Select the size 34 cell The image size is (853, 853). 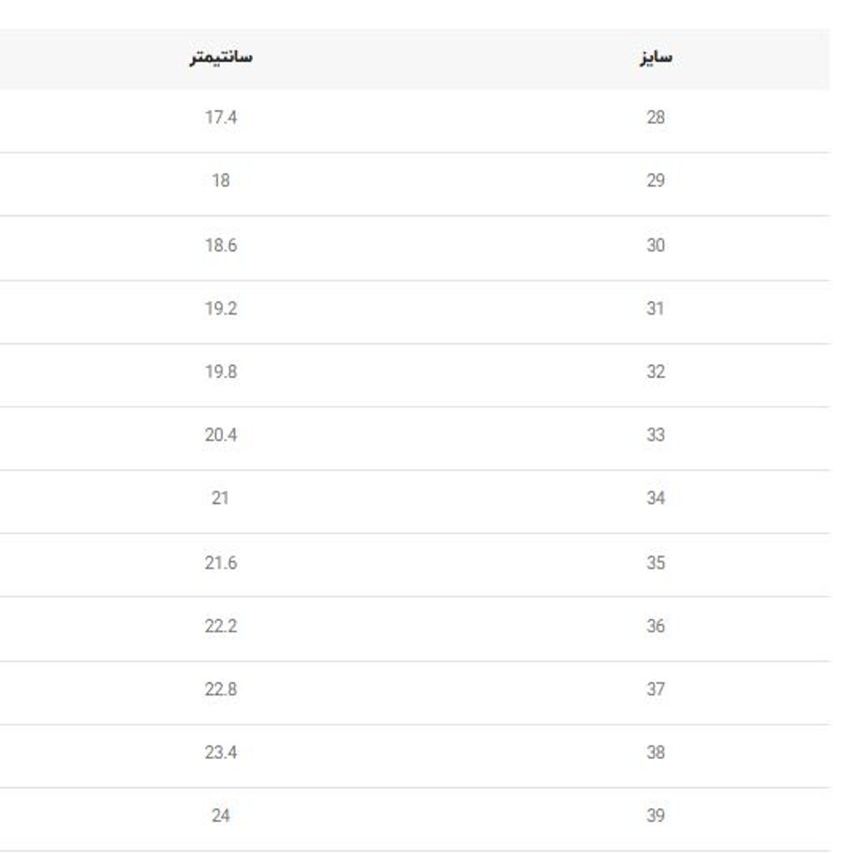pyautogui.click(x=656, y=499)
